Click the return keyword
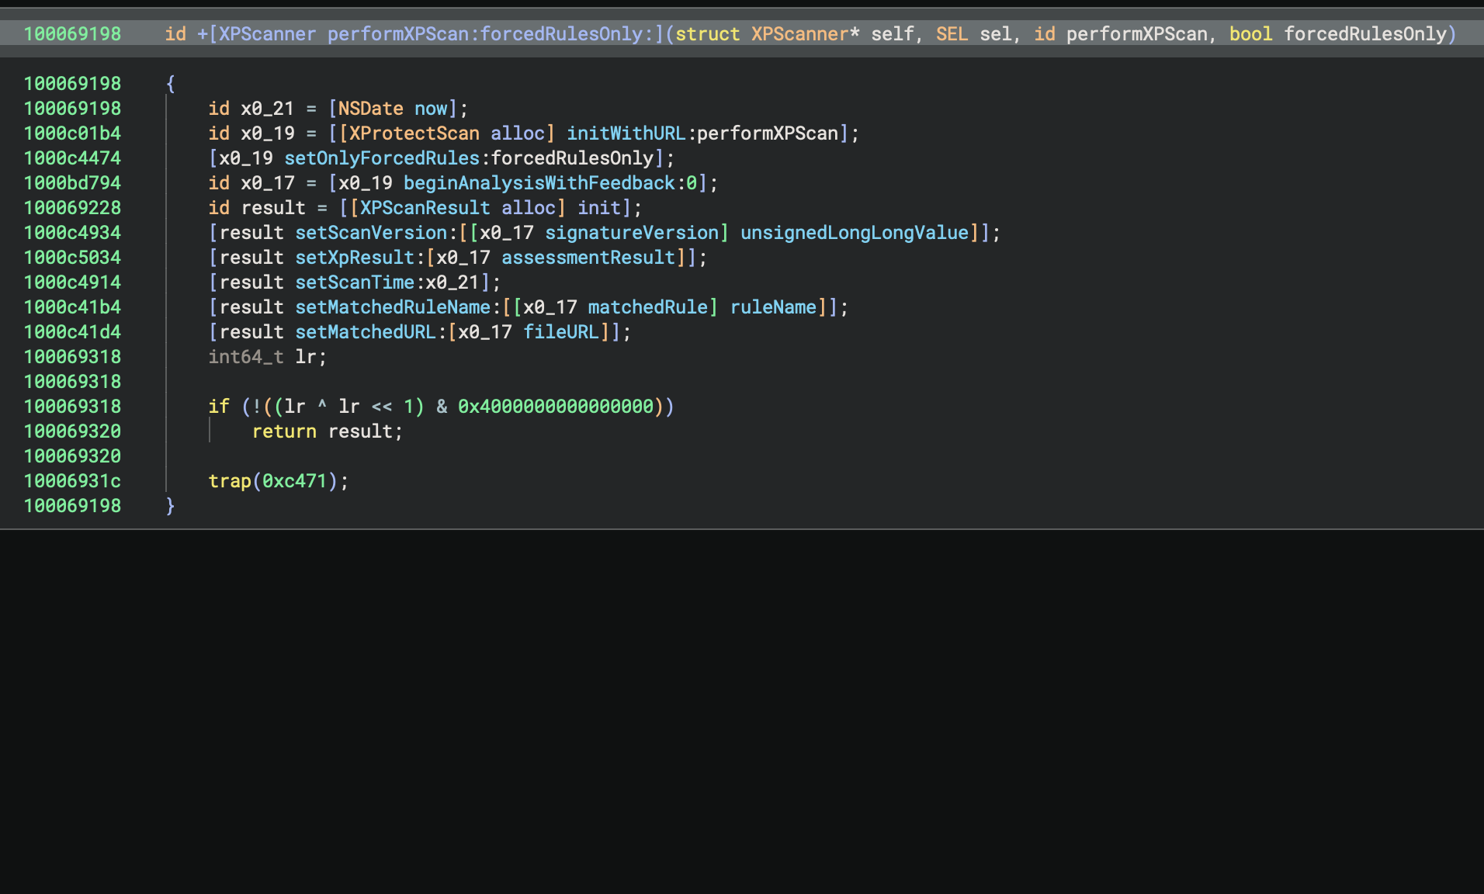Image resolution: width=1484 pixels, height=894 pixels. pyautogui.click(x=284, y=431)
